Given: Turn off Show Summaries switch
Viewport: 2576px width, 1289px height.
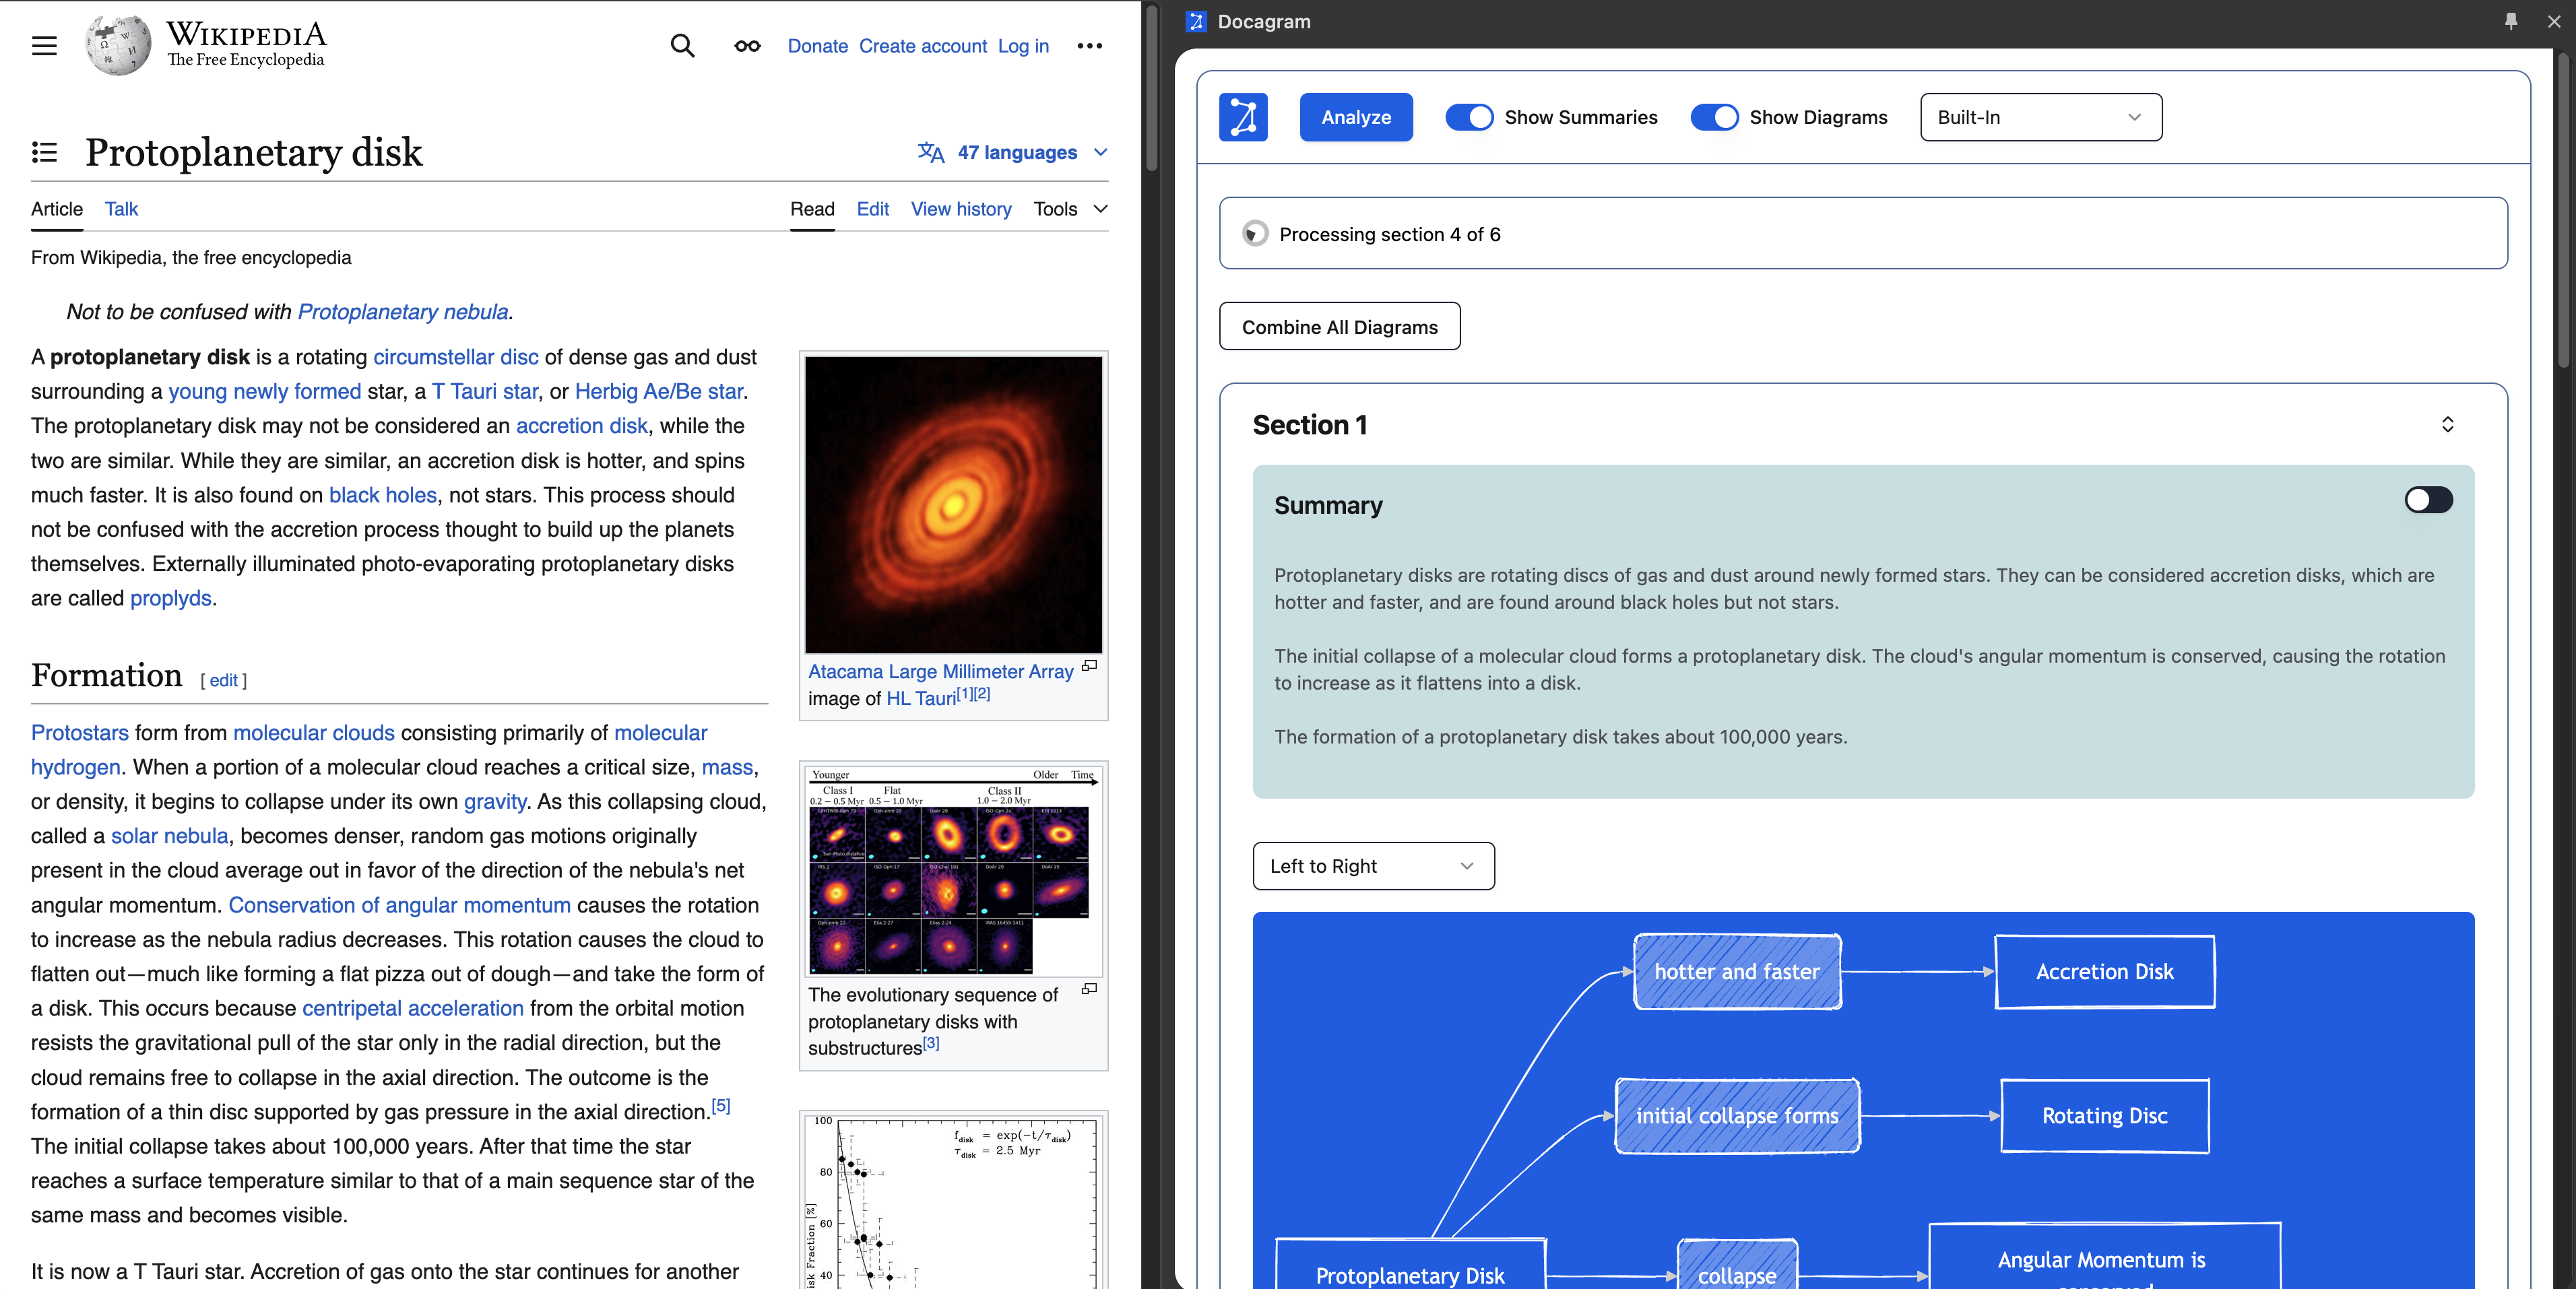Looking at the screenshot, I should [x=1468, y=117].
